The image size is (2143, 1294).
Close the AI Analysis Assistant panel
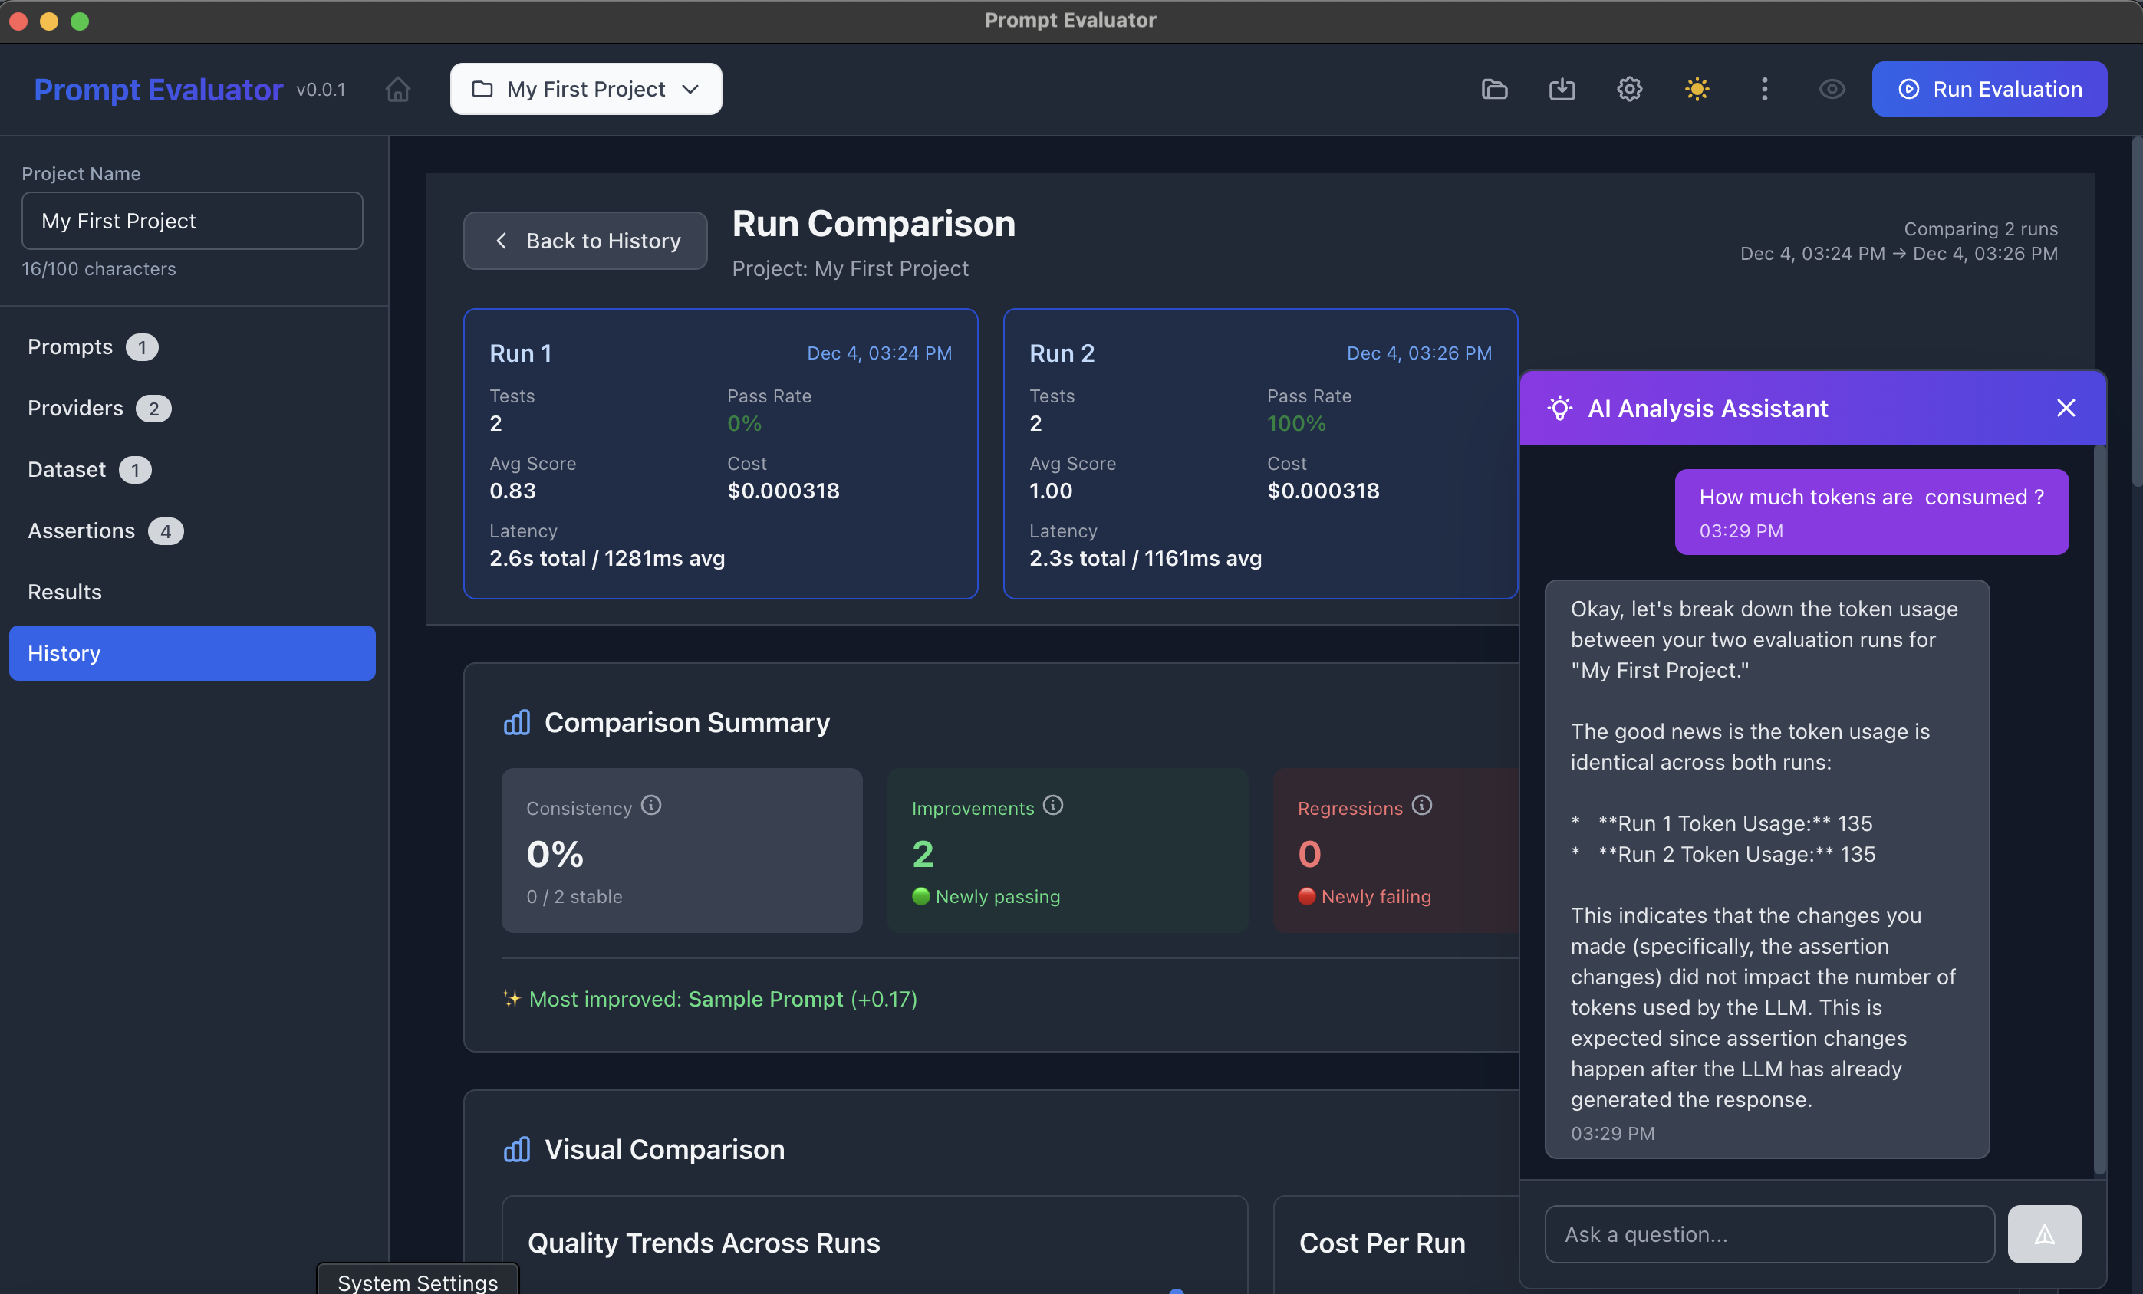click(x=2066, y=409)
